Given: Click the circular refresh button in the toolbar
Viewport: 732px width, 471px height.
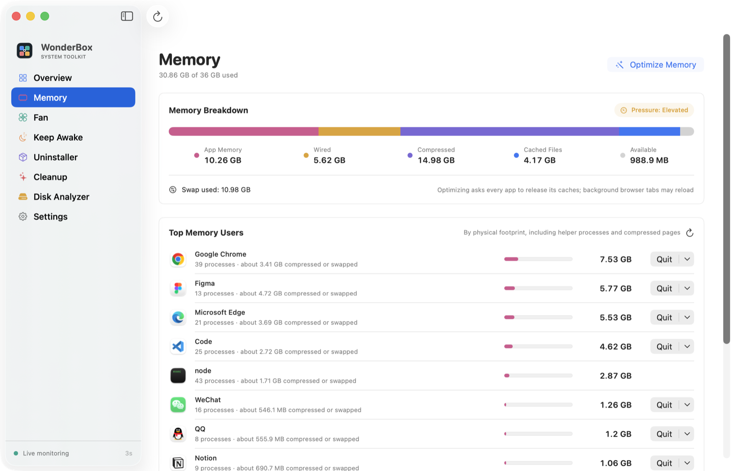Looking at the screenshot, I should tap(158, 16).
